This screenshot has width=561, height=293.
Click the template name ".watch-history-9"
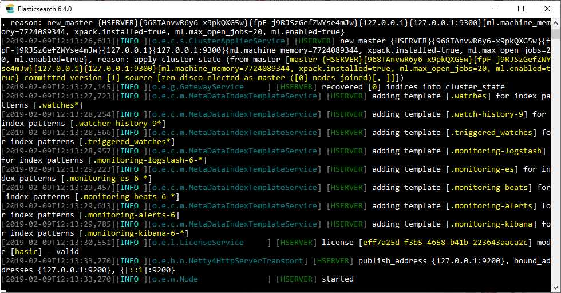coord(487,114)
